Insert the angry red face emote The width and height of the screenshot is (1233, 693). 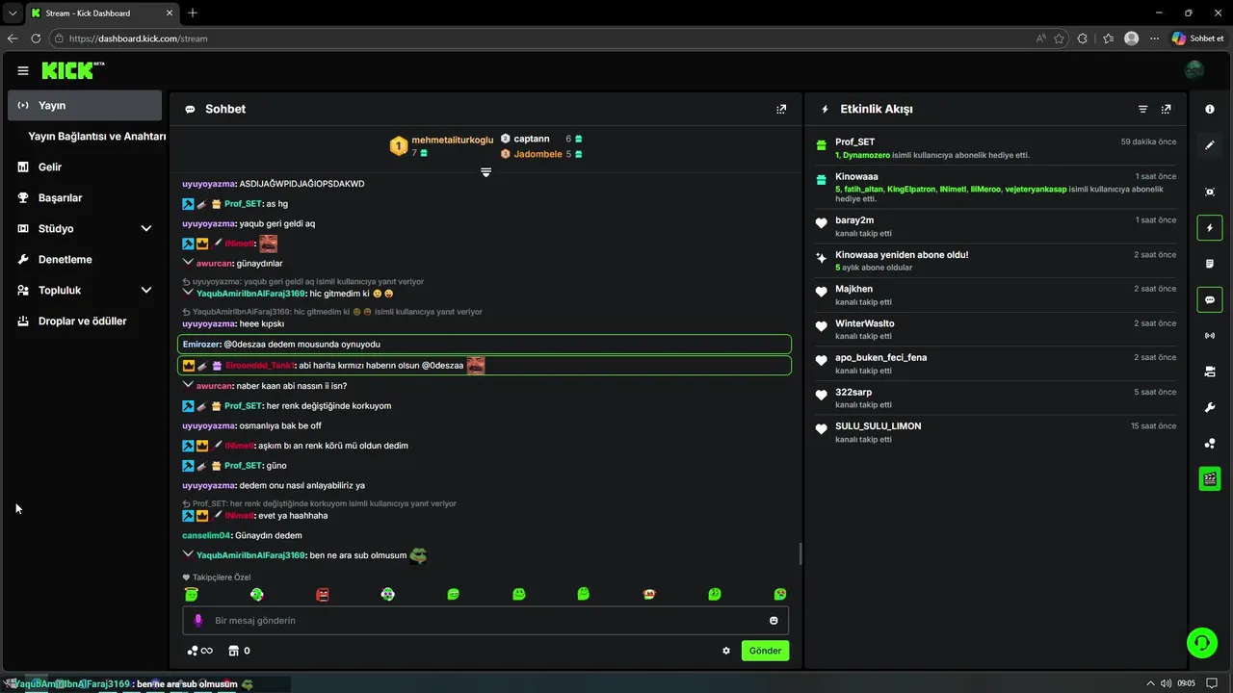point(323,595)
